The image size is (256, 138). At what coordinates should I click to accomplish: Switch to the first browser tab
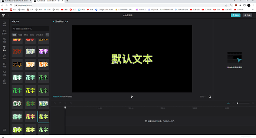tap(16, 1)
